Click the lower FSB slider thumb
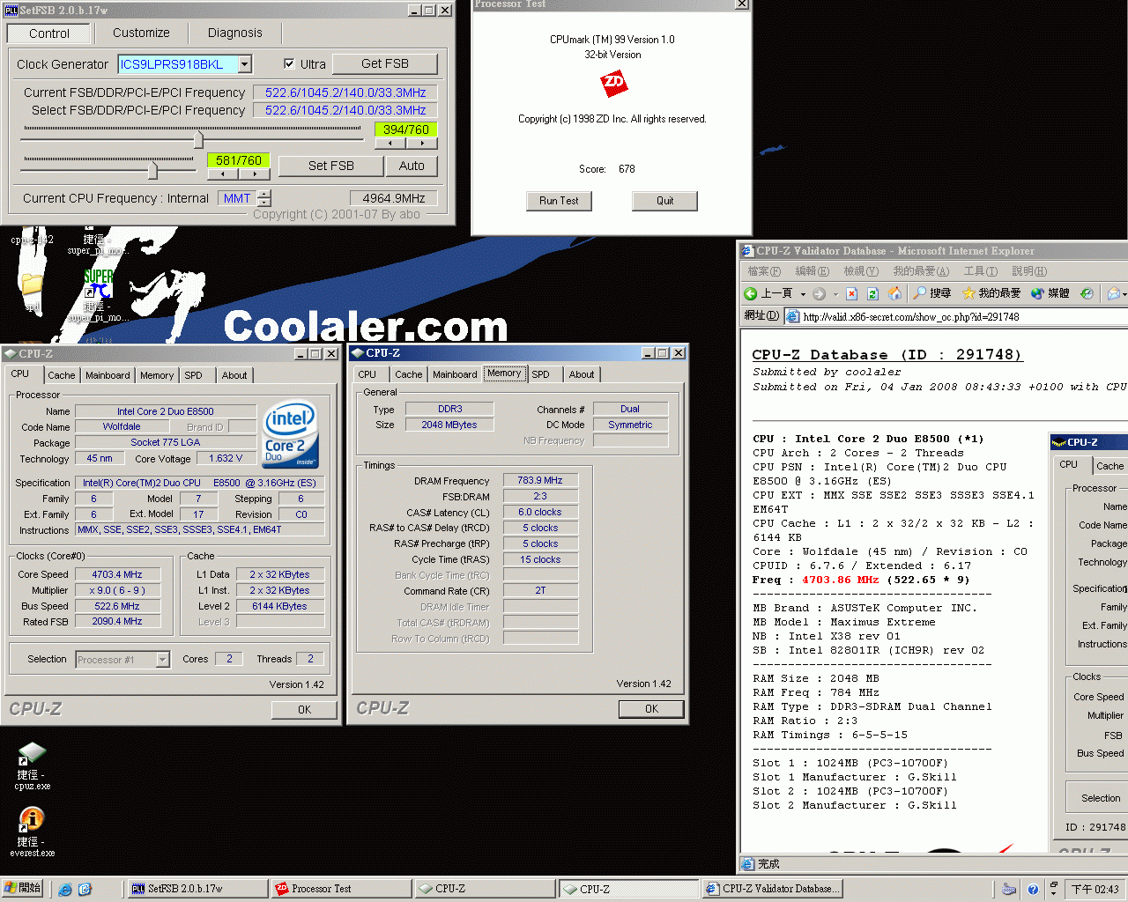1128x902 pixels. pyautogui.click(x=153, y=169)
